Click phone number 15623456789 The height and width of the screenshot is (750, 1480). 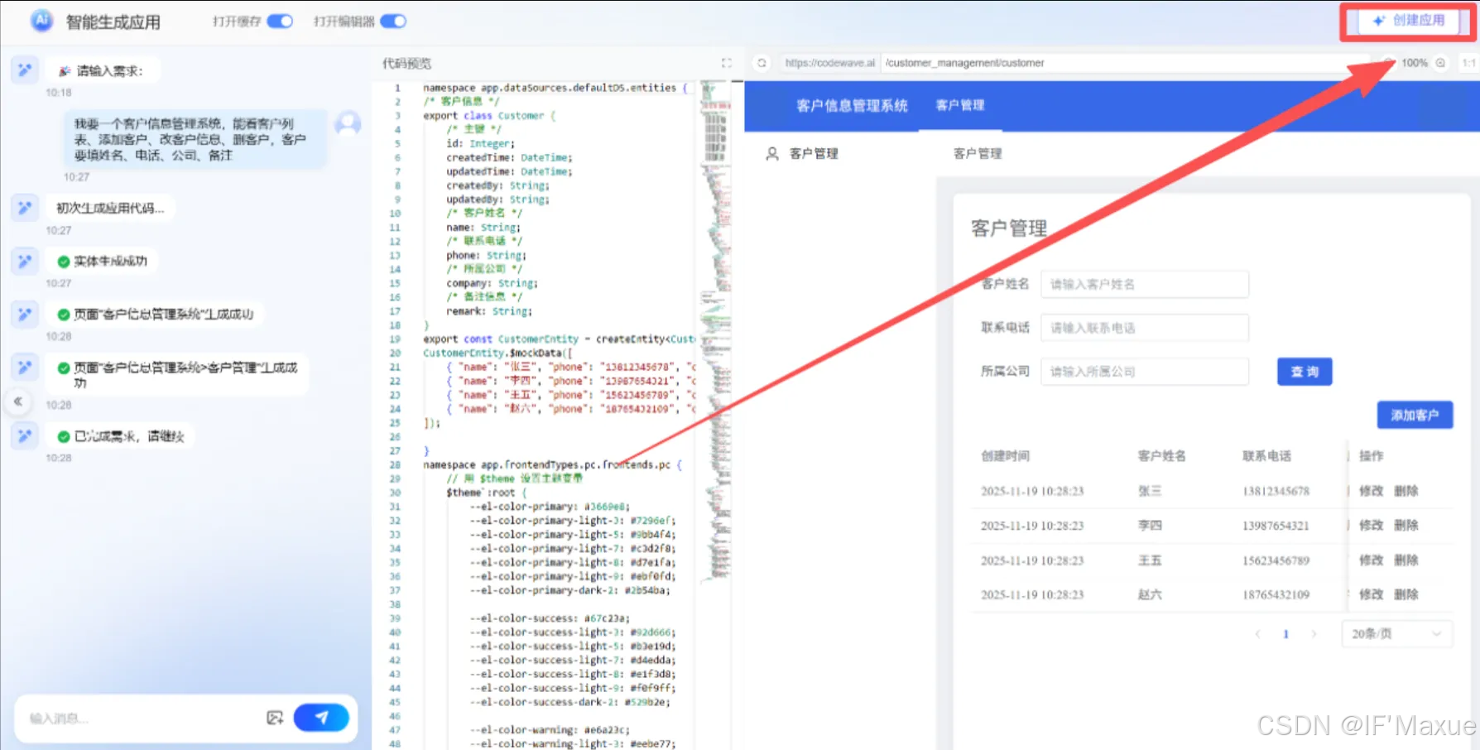tap(1276, 560)
